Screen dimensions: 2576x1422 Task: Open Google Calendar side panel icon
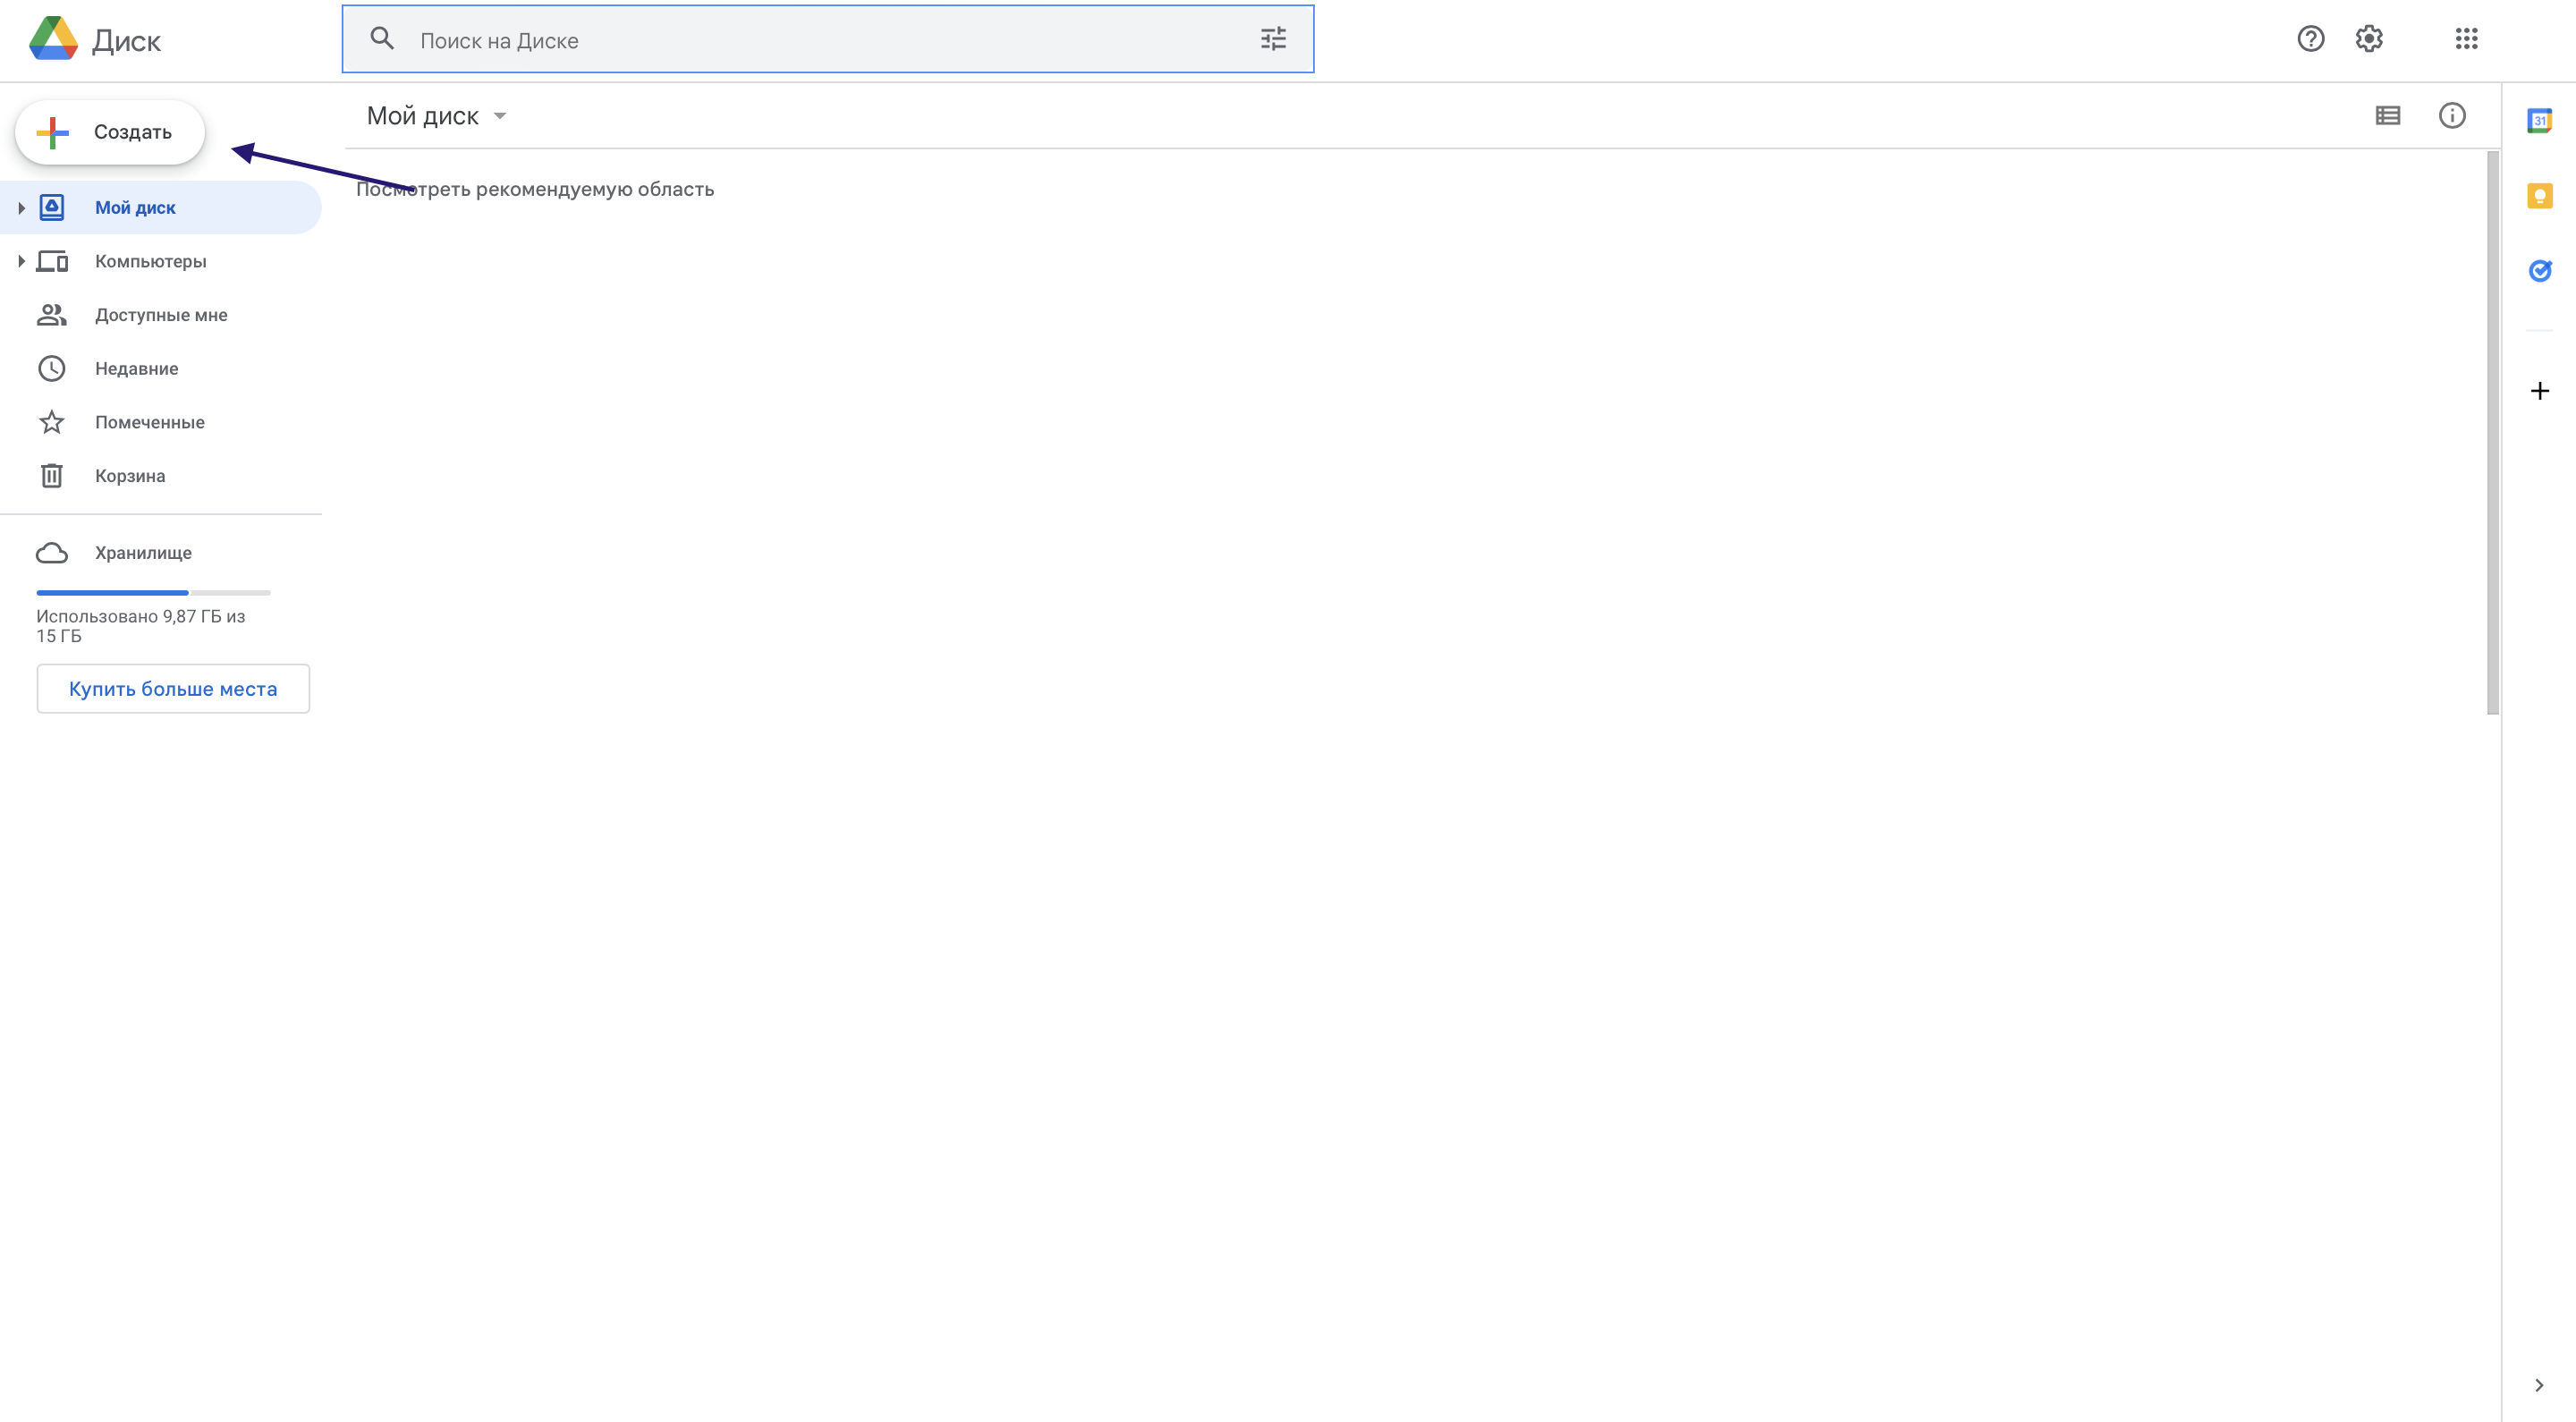pyautogui.click(x=2539, y=120)
